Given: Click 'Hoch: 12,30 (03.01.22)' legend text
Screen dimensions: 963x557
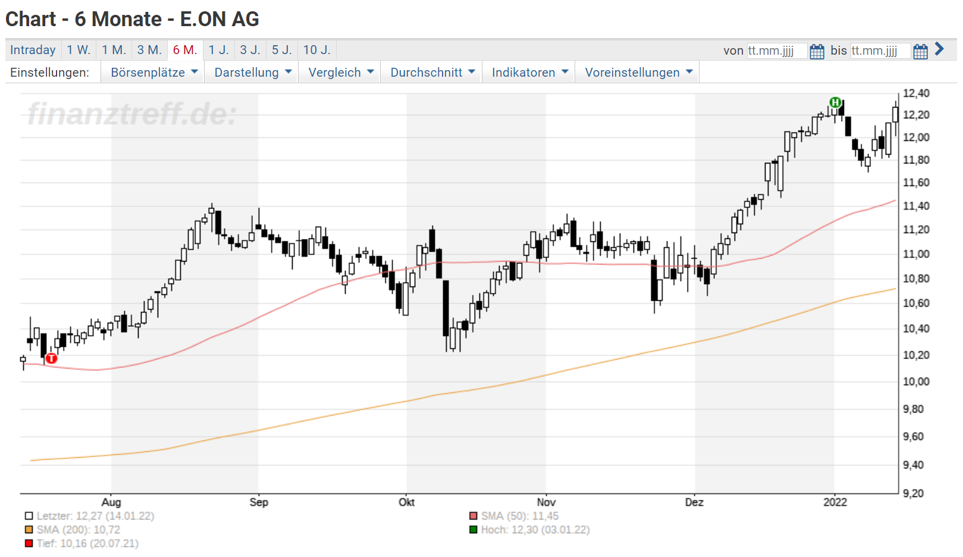Looking at the screenshot, I should point(535,530).
